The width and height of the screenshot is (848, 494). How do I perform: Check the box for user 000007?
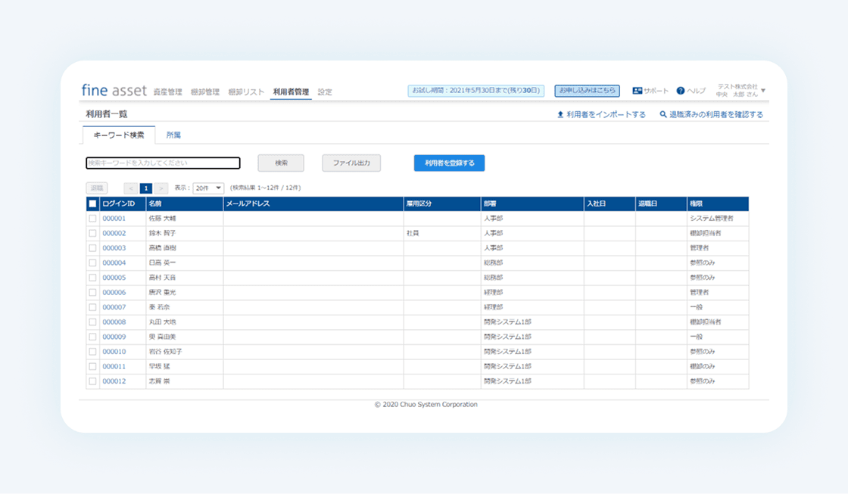click(x=92, y=307)
